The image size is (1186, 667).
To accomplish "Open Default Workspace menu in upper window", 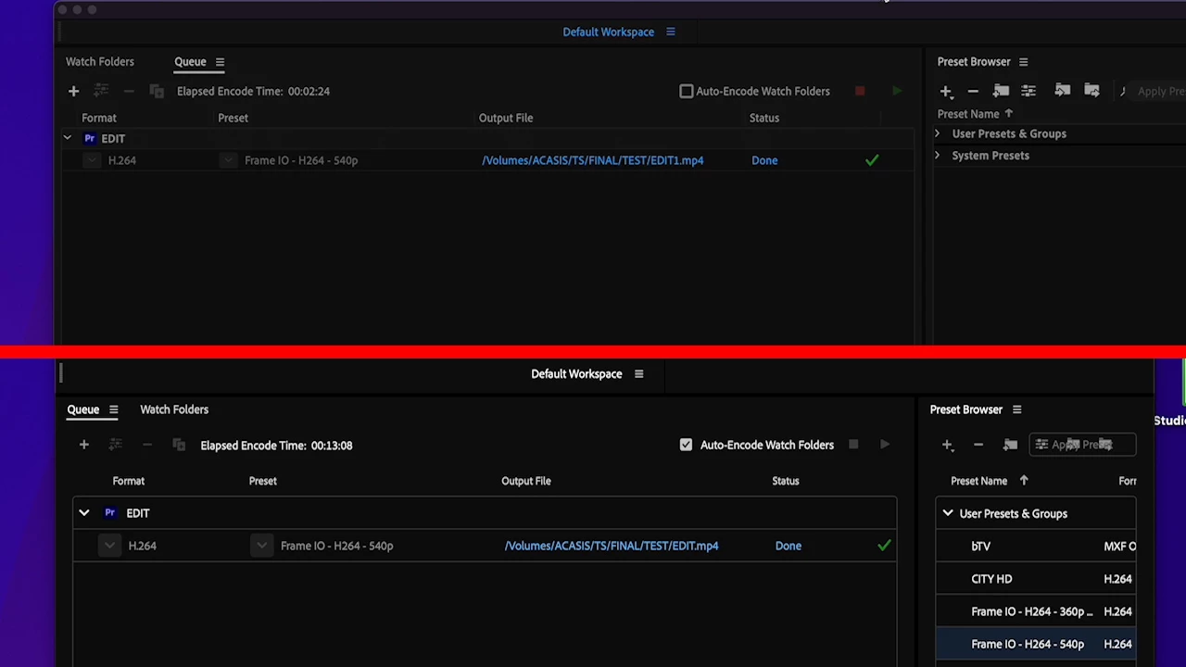I will coord(671,31).
